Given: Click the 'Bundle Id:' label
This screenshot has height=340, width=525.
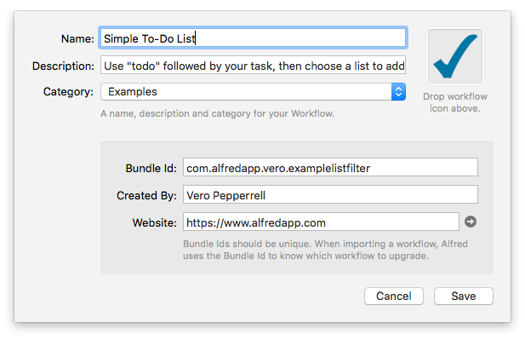Looking at the screenshot, I should pyautogui.click(x=151, y=168).
